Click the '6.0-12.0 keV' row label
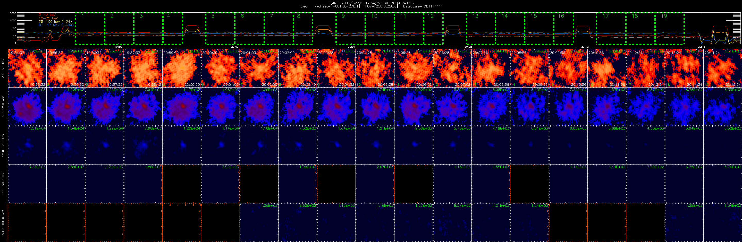 tap(3, 107)
